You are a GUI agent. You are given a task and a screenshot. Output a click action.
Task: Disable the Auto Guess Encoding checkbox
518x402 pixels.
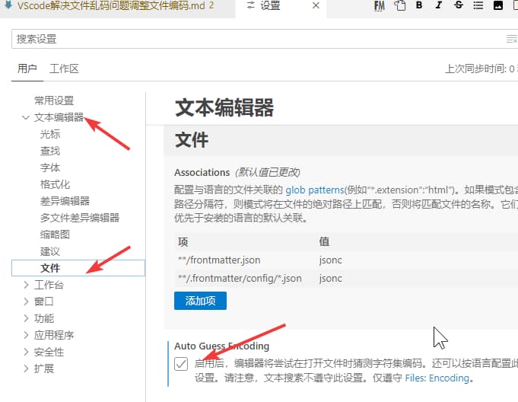tap(181, 364)
